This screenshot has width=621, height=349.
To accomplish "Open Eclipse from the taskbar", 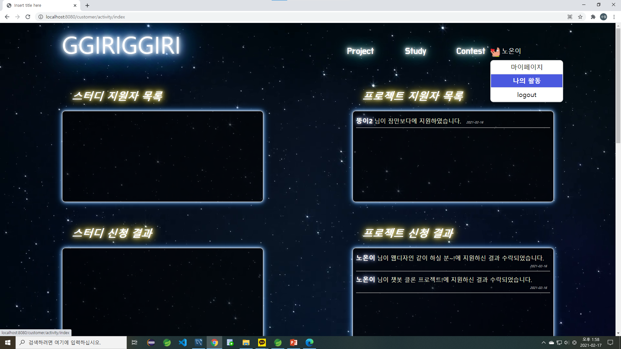I will click(151, 343).
